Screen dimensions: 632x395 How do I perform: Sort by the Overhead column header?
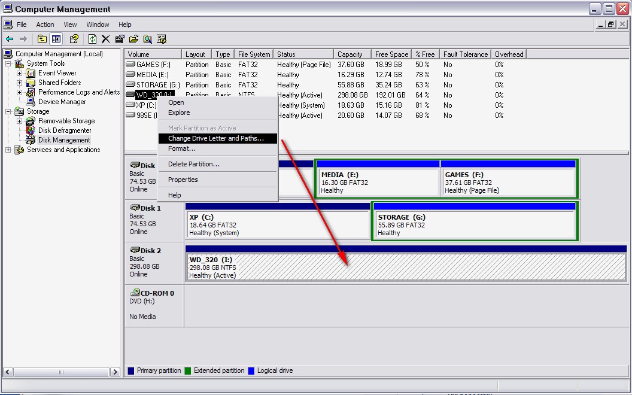pyautogui.click(x=509, y=54)
